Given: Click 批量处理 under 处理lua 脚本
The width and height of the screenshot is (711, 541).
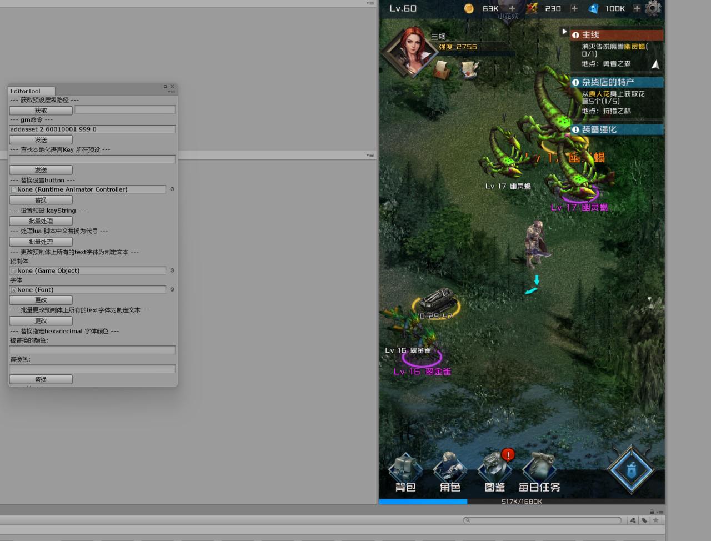Looking at the screenshot, I should pos(41,242).
